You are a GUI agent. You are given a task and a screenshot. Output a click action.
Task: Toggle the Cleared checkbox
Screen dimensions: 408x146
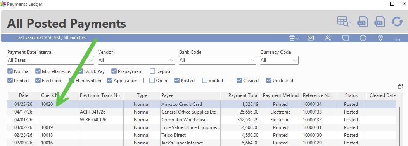pos(239,81)
